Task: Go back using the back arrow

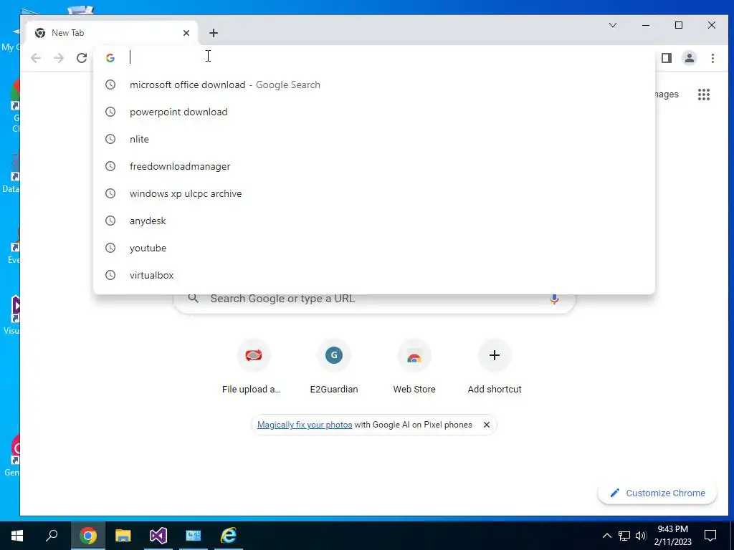Action: (36, 58)
